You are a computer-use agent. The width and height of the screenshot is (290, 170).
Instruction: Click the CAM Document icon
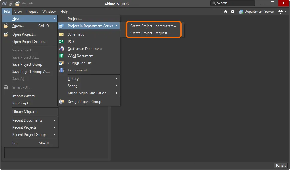(62, 56)
